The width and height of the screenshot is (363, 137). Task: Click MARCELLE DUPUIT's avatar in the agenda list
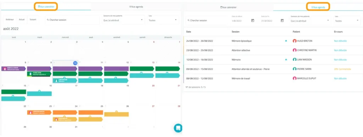point(295,78)
